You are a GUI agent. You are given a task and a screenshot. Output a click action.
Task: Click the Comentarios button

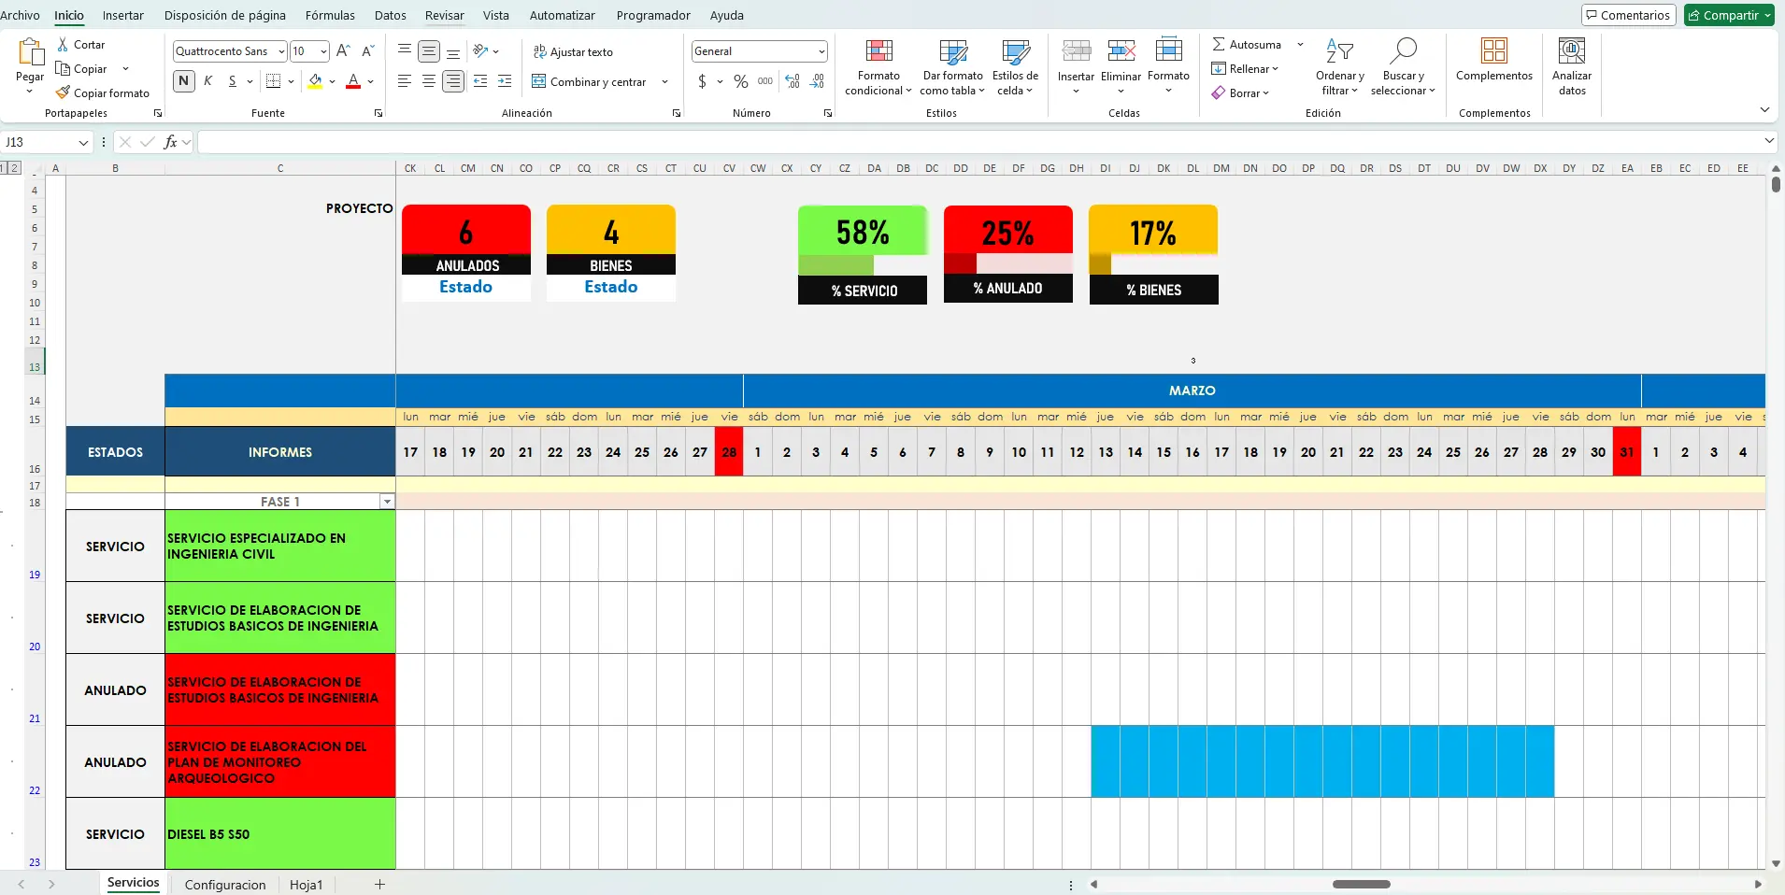(1631, 15)
